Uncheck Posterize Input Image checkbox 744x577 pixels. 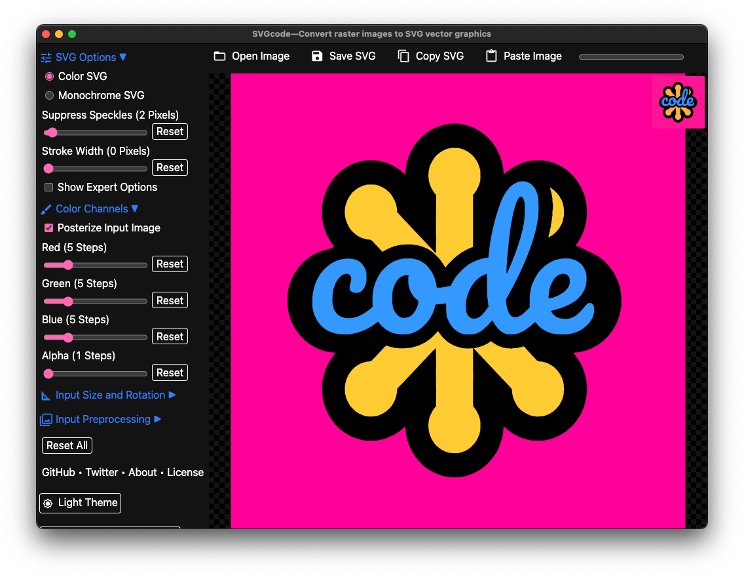pos(48,228)
